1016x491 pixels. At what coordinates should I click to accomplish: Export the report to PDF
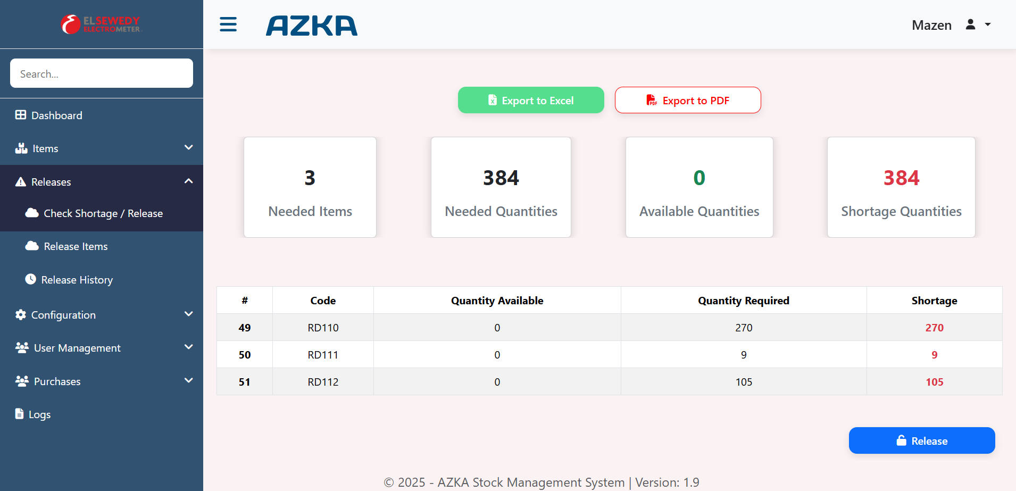tap(687, 100)
